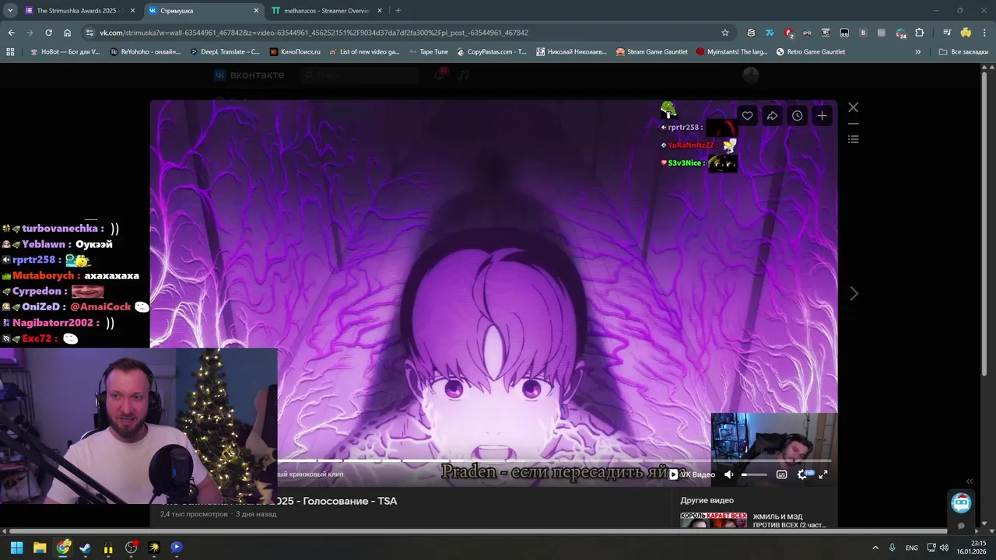The width and height of the screenshot is (996, 560).
Task: Open the Tape Tune bookmark
Action: (x=428, y=52)
